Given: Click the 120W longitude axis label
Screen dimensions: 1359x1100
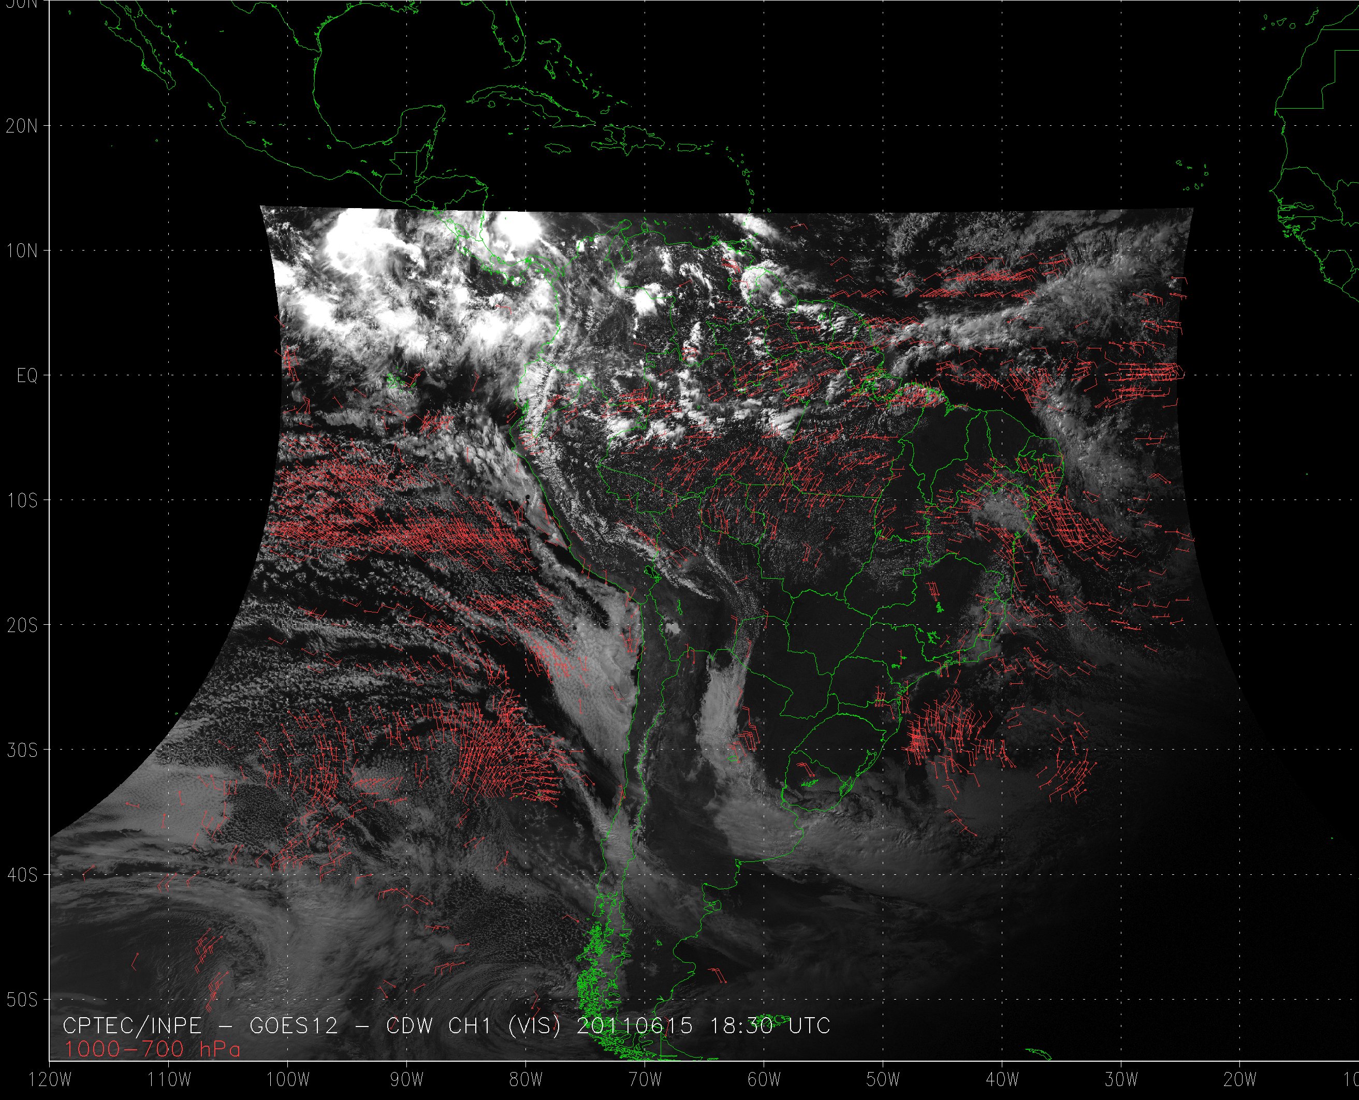Looking at the screenshot, I should [50, 1080].
